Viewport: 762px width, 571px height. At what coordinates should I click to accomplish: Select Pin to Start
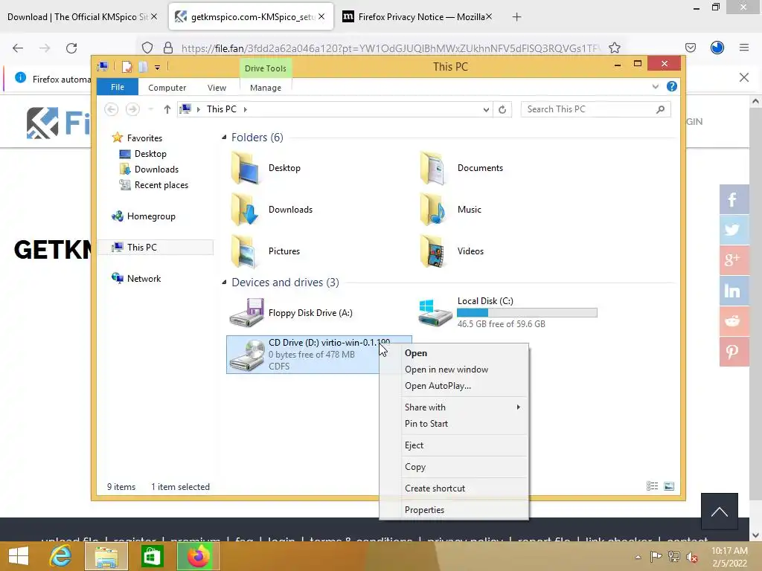click(x=426, y=424)
